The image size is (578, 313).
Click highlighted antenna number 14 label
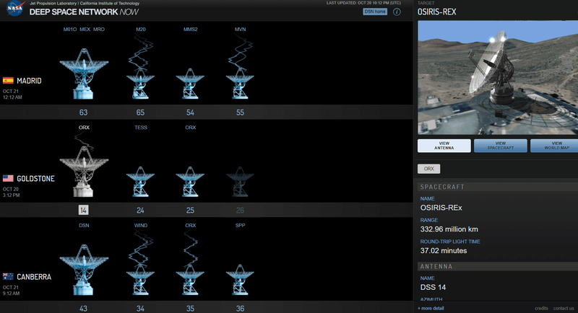[x=83, y=210]
